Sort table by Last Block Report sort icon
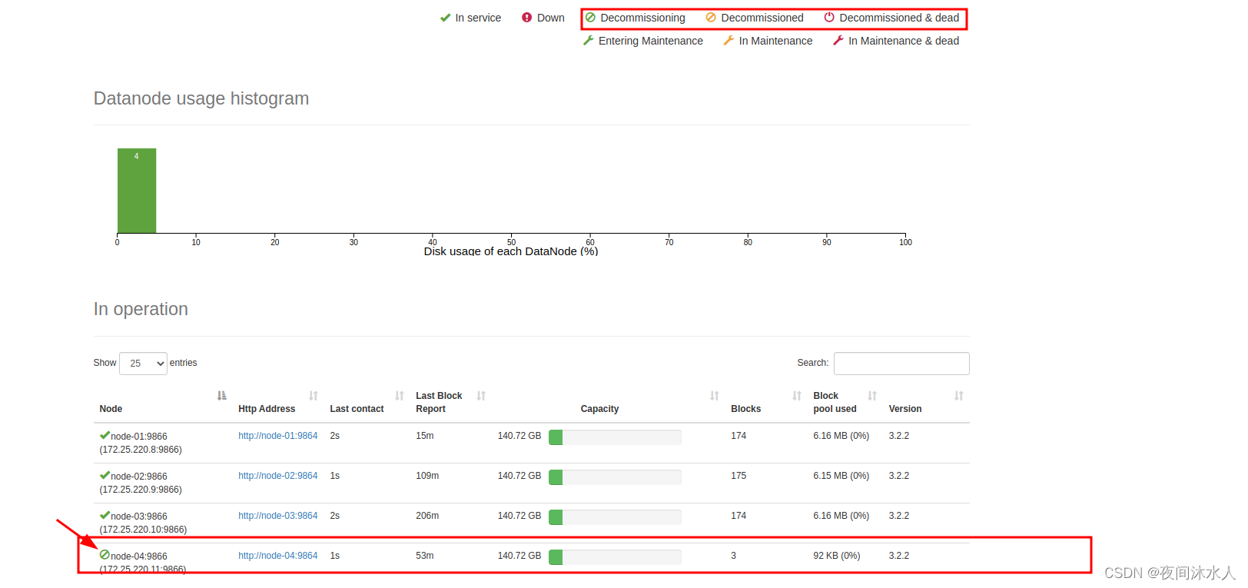The image size is (1248, 588). point(481,396)
